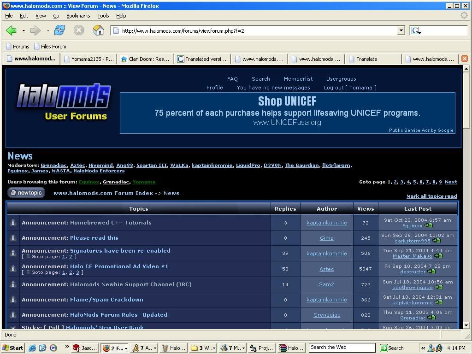Click info icon beside Flame/Spam Crackdown
This screenshot has width=472, height=354.
pyautogui.click(x=13, y=300)
